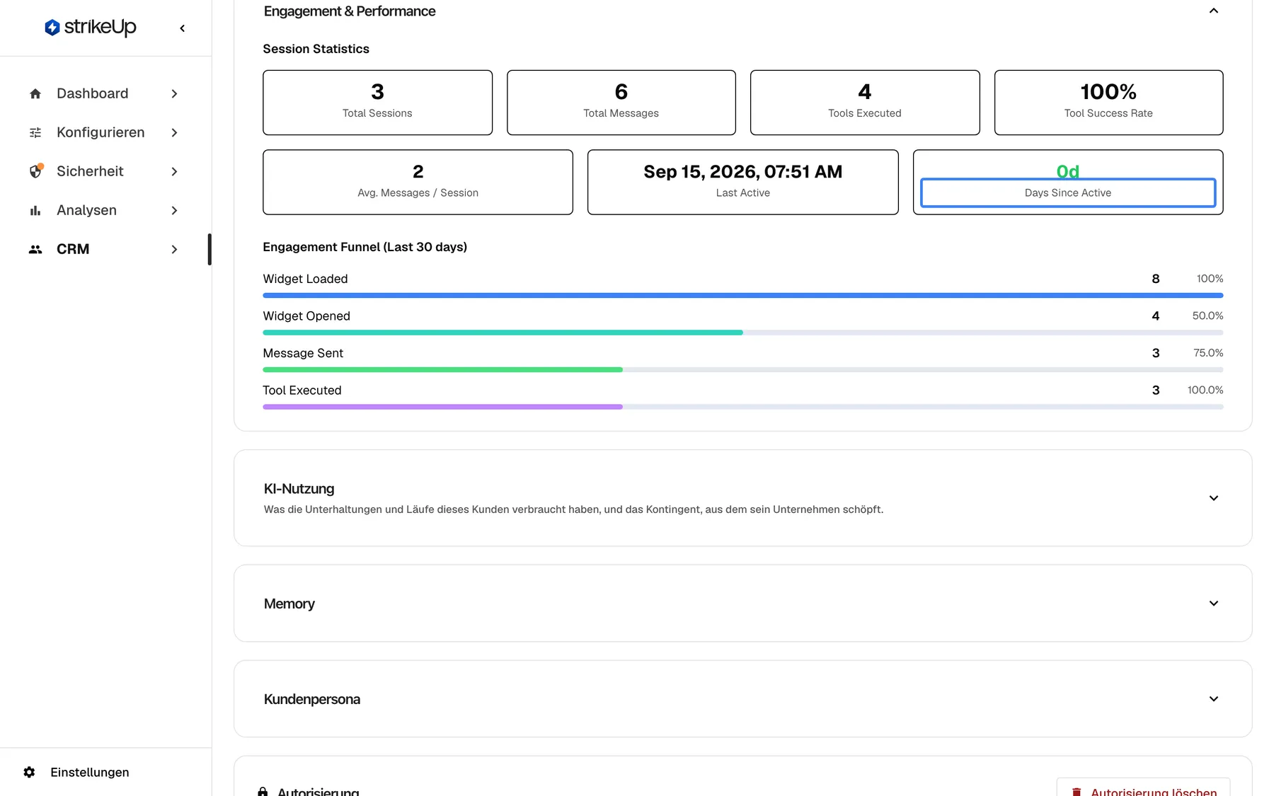This screenshot has width=1274, height=796.
Task: Click the Konfigurieren sliders icon
Action: click(35, 132)
